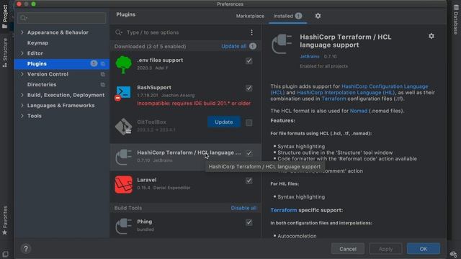Screen dimensions: 461x259
Task: Click the Installed tab update badge
Action: click(x=298, y=16)
